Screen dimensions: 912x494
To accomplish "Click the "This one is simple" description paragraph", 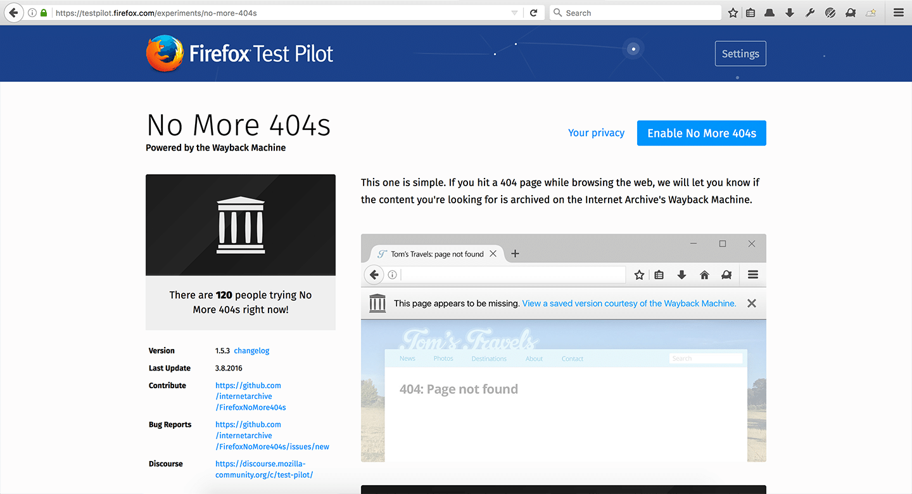I will click(x=560, y=191).
